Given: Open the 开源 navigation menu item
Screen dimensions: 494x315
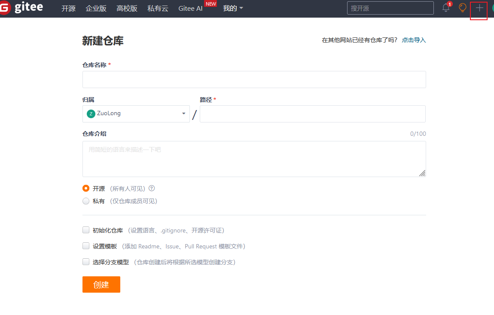Looking at the screenshot, I should [68, 8].
